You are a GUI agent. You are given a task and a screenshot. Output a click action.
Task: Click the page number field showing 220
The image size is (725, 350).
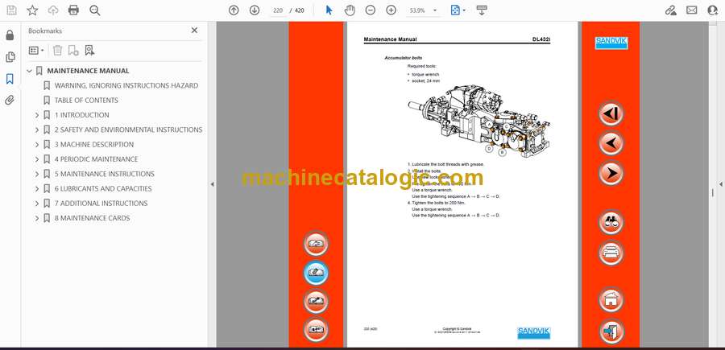278,10
